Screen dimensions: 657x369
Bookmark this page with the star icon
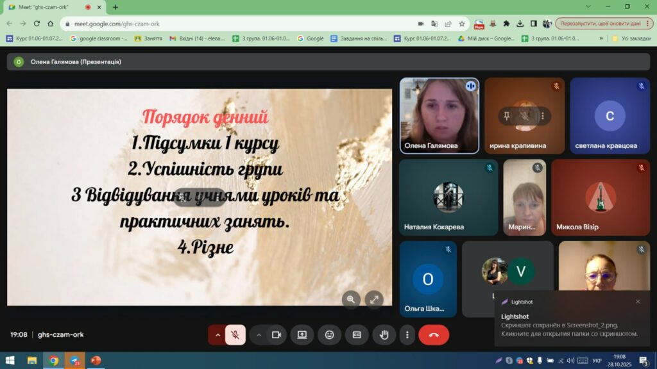pos(462,24)
